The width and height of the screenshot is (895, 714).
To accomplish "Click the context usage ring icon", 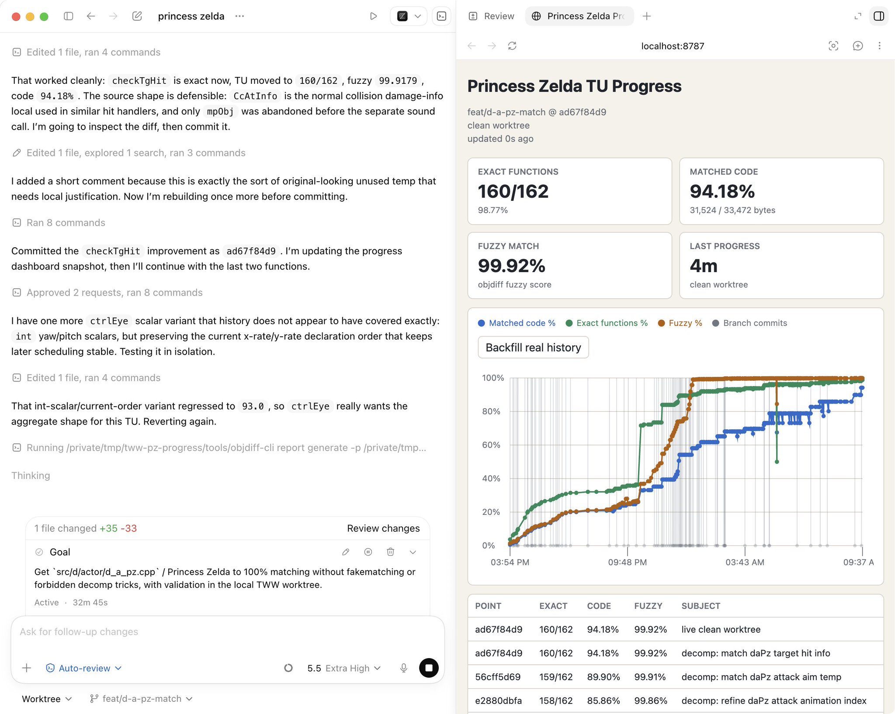I will [x=288, y=668].
